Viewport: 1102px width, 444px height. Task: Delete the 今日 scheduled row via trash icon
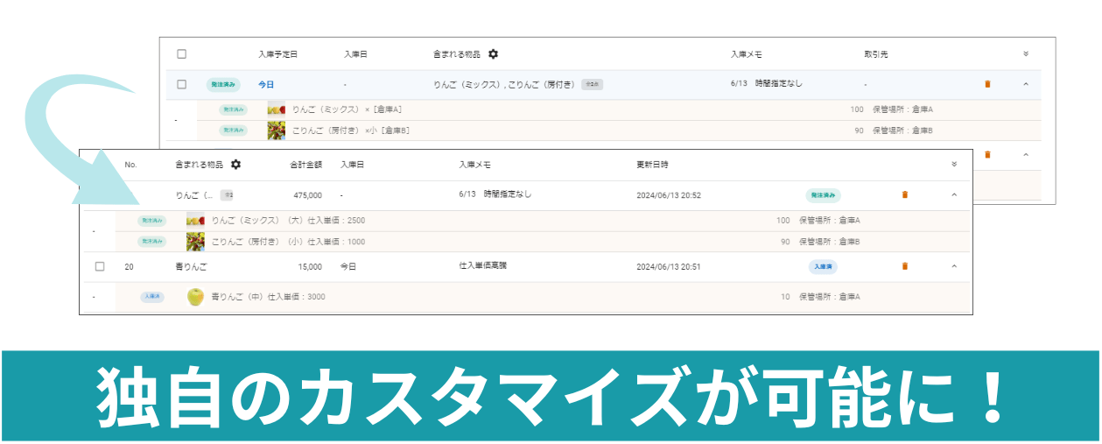click(987, 84)
